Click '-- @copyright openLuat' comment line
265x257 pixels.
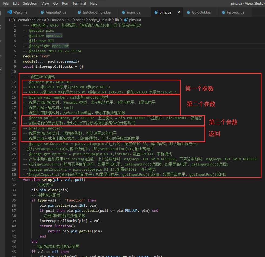[46, 46]
